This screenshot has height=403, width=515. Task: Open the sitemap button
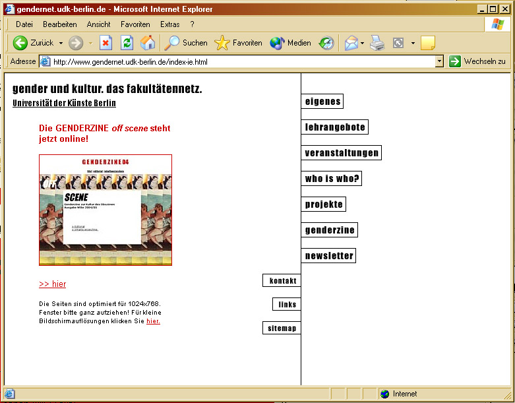tap(282, 328)
